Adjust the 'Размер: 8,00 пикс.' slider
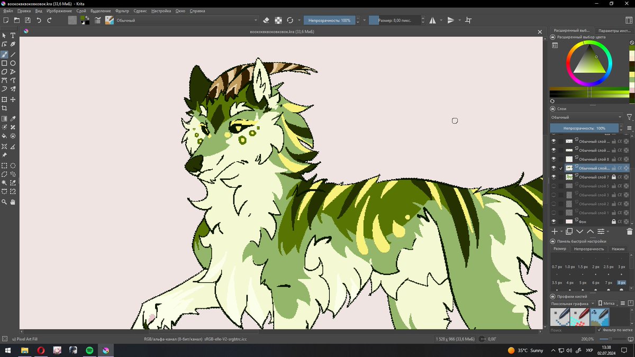Image resolution: width=635 pixels, height=357 pixels. point(394,20)
